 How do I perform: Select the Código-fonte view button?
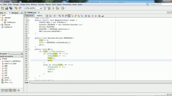(x=29, y=16)
